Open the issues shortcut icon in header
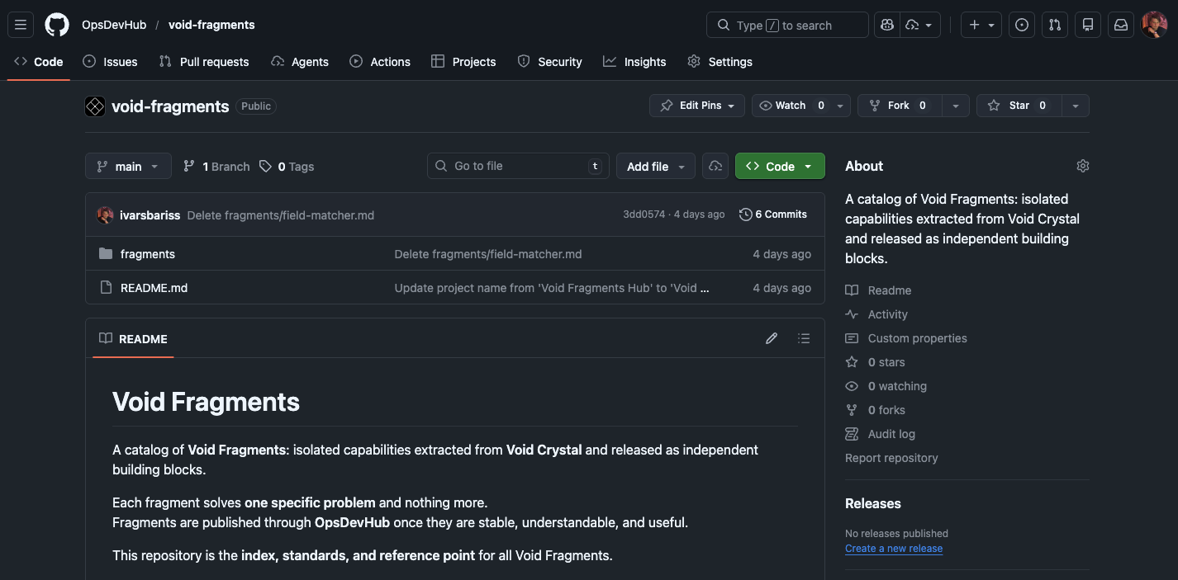1178x580 pixels. click(x=1022, y=25)
